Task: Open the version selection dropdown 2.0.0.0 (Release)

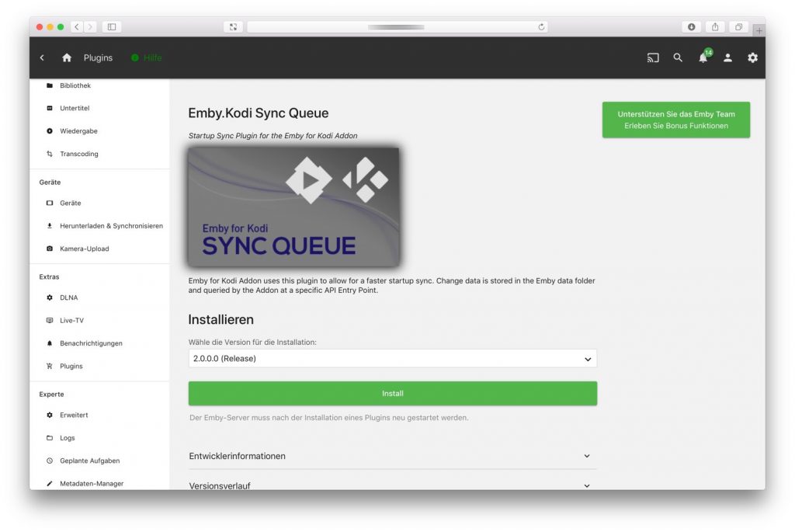Action: click(392, 359)
